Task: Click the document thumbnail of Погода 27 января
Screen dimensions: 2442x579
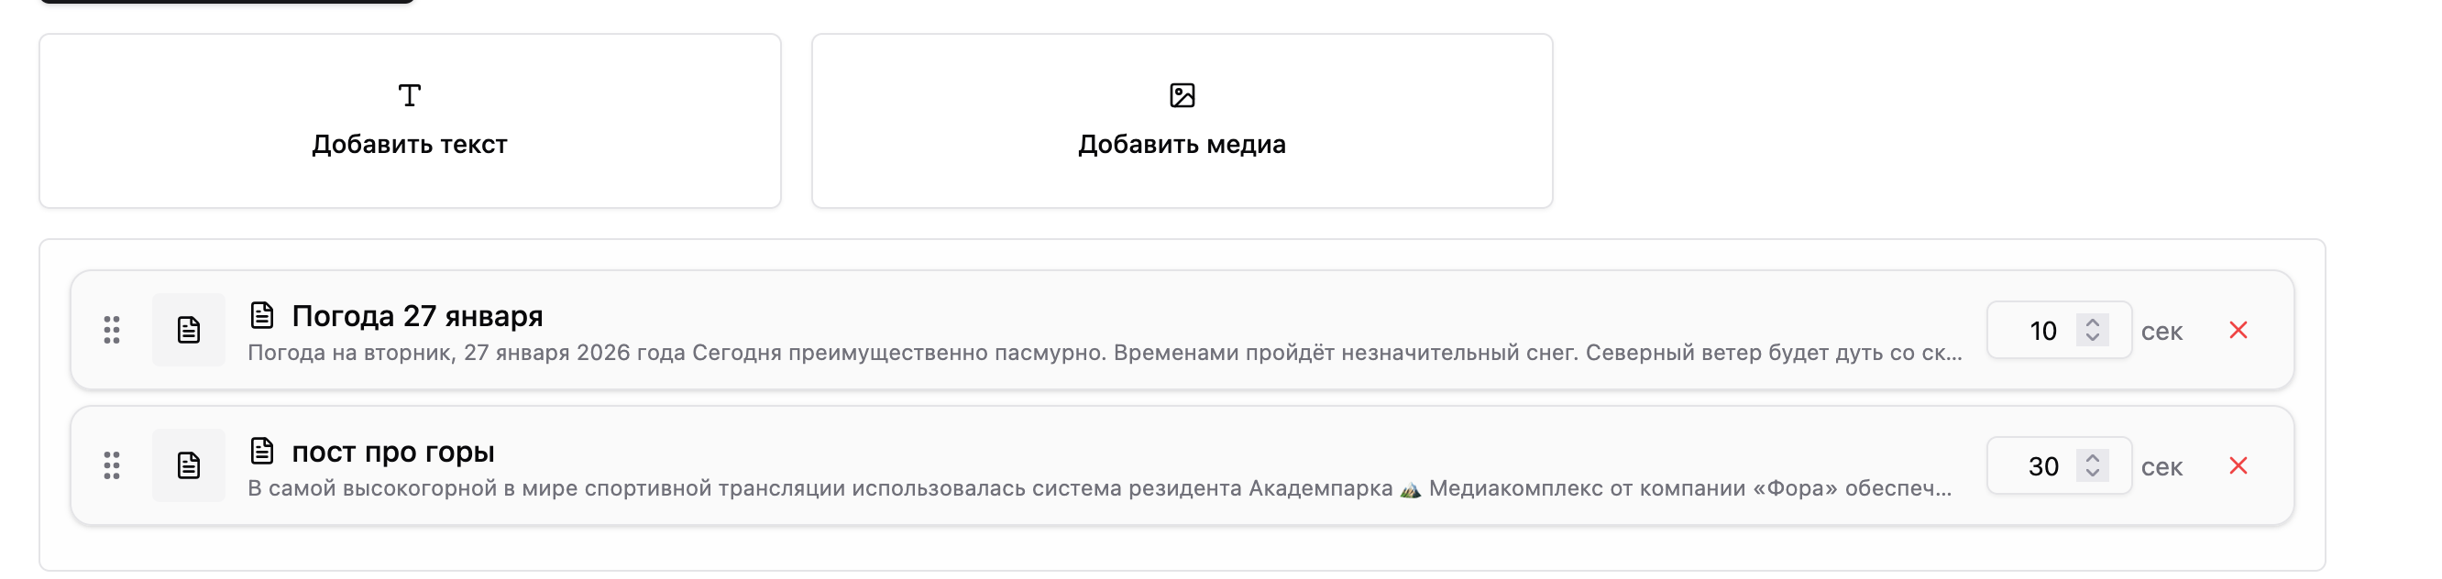Action: pos(189,330)
